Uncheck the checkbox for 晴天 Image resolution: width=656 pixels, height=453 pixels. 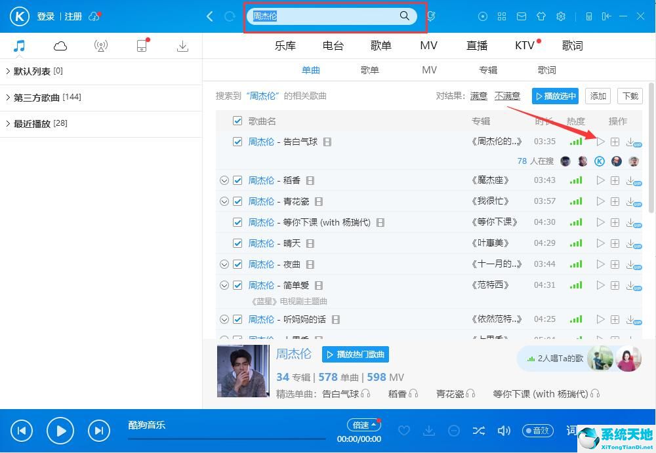point(237,243)
